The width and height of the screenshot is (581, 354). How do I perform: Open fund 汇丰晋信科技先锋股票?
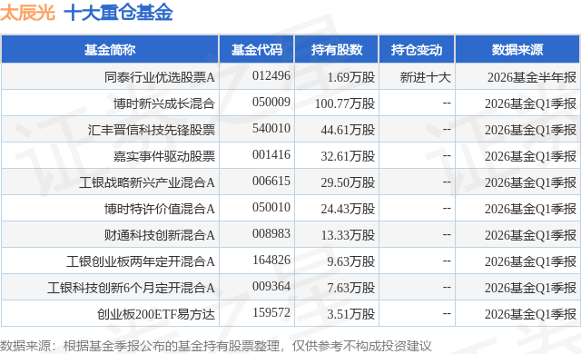pos(152,130)
